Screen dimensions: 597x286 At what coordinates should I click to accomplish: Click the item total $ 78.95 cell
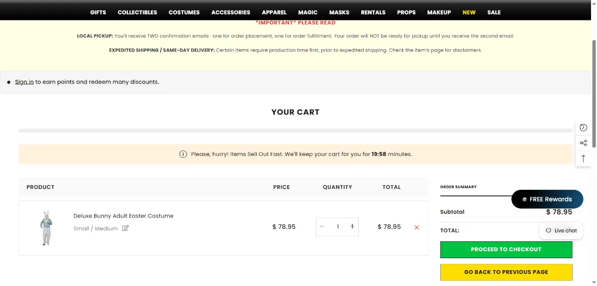click(389, 227)
